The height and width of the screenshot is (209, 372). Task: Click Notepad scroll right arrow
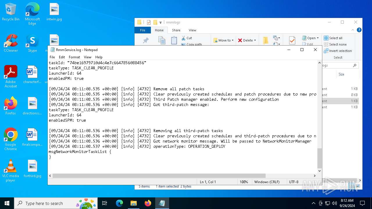point(314,176)
